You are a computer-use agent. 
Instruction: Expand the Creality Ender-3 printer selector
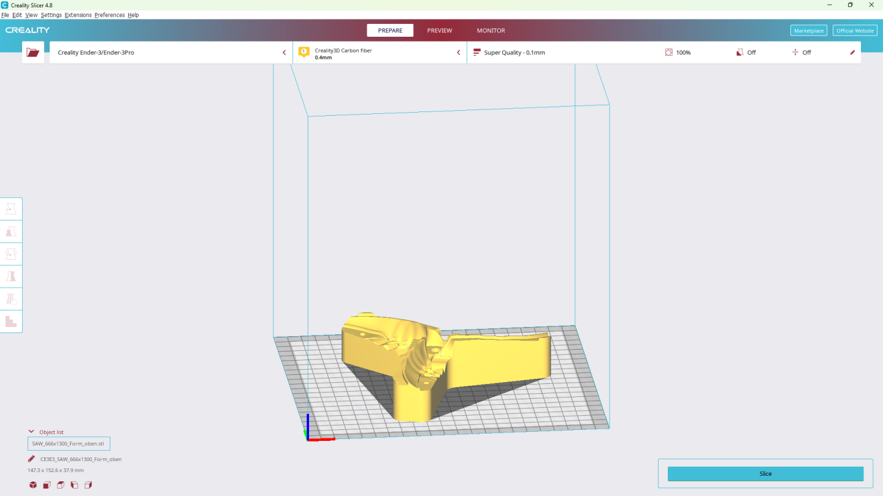click(x=171, y=53)
